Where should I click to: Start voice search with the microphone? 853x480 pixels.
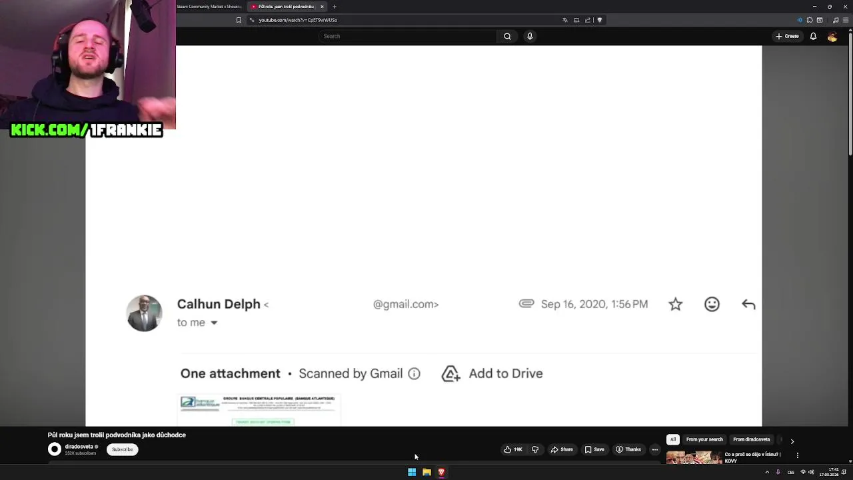tap(530, 36)
